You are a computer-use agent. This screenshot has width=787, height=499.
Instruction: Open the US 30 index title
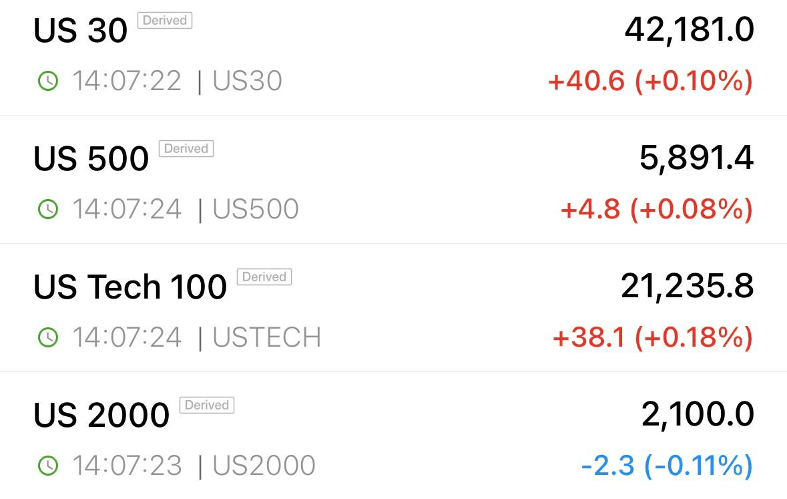pyautogui.click(x=80, y=30)
